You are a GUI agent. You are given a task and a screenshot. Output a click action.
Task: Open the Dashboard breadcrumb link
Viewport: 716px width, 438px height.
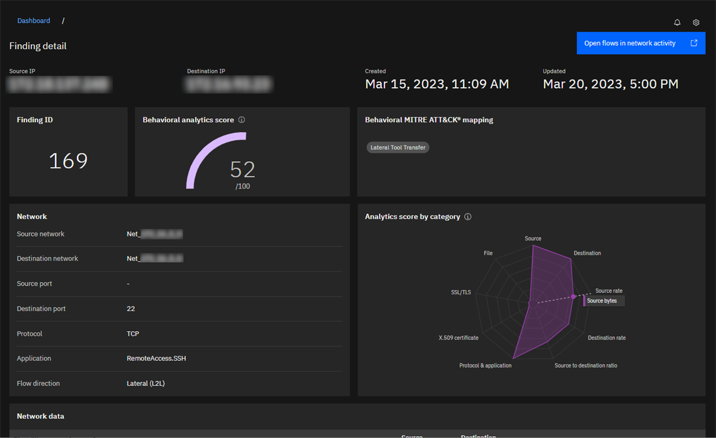click(x=33, y=20)
